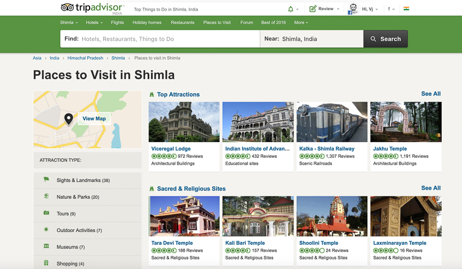Screen dimensions: 462x269
Task: Open the Tara Devi Temple photo
Action: 184,216
